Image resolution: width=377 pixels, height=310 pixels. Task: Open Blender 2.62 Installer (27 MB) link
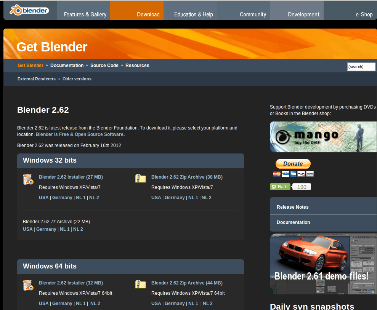71,177
